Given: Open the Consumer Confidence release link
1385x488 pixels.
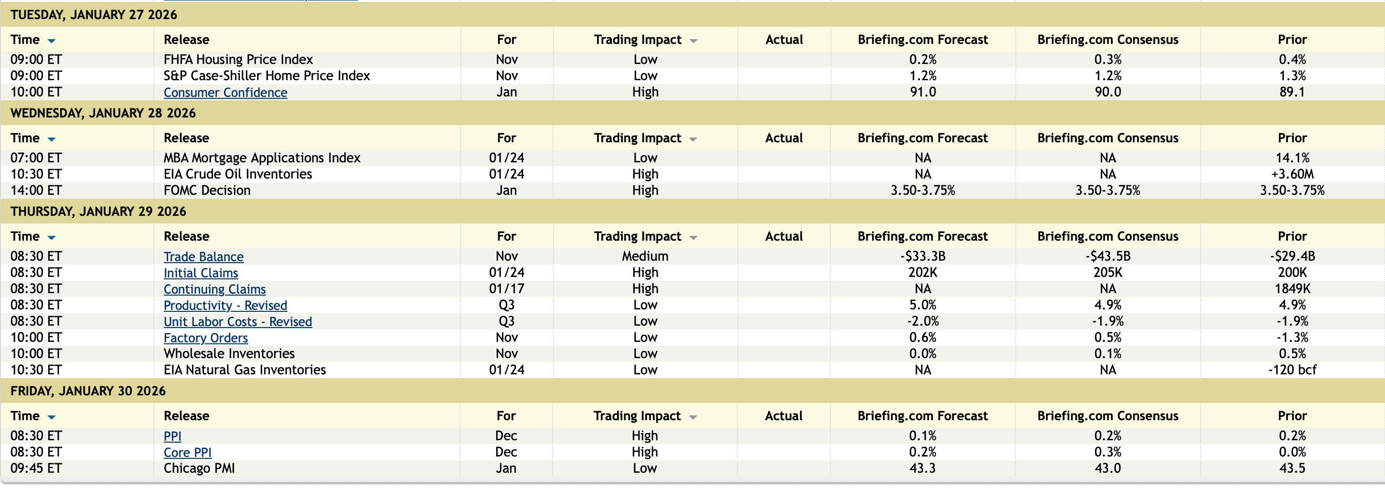Looking at the screenshot, I should pos(225,93).
